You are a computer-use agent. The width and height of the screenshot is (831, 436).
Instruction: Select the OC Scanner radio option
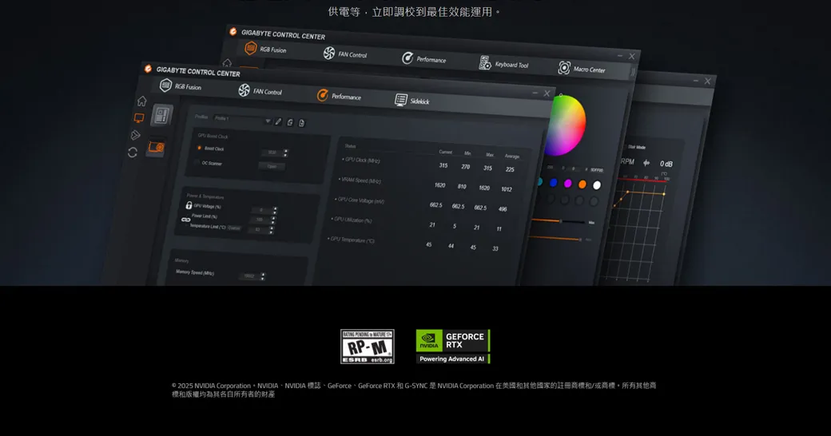[x=197, y=162]
